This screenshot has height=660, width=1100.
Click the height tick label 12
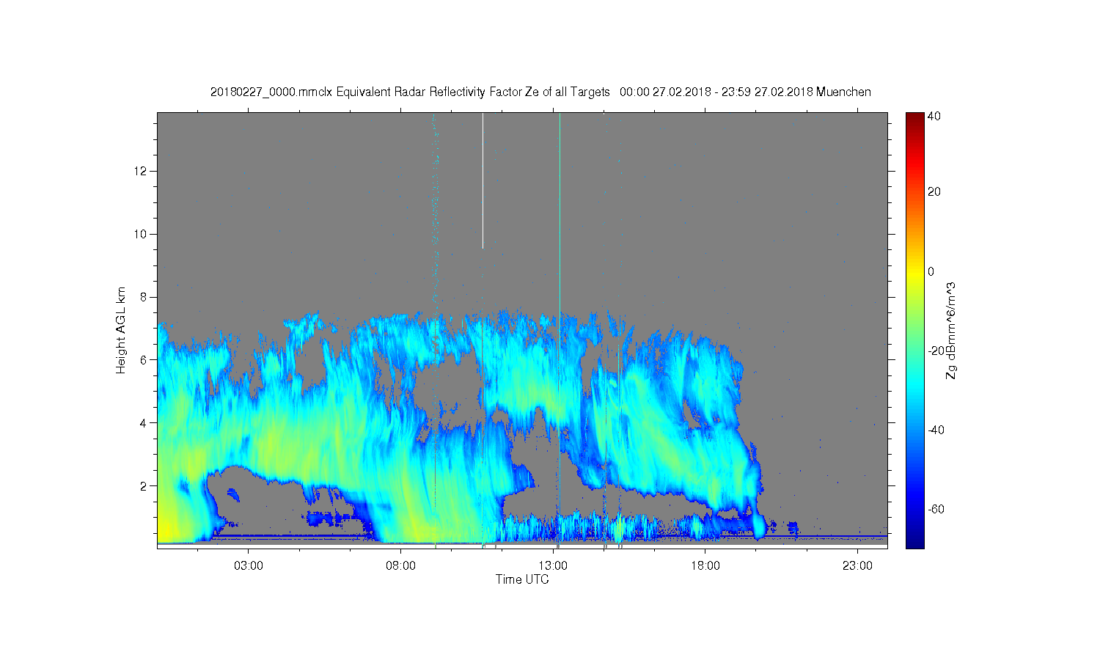click(142, 171)
